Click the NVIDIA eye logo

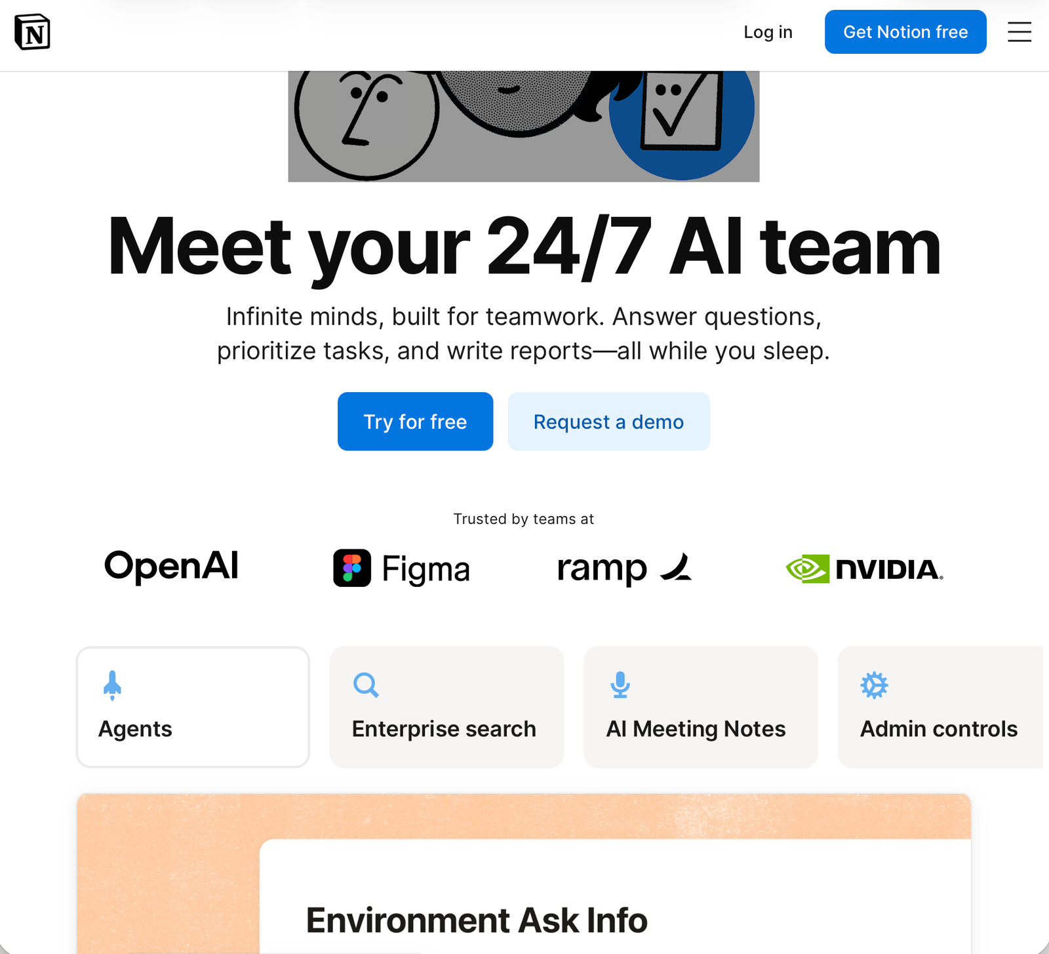[808, 569]
